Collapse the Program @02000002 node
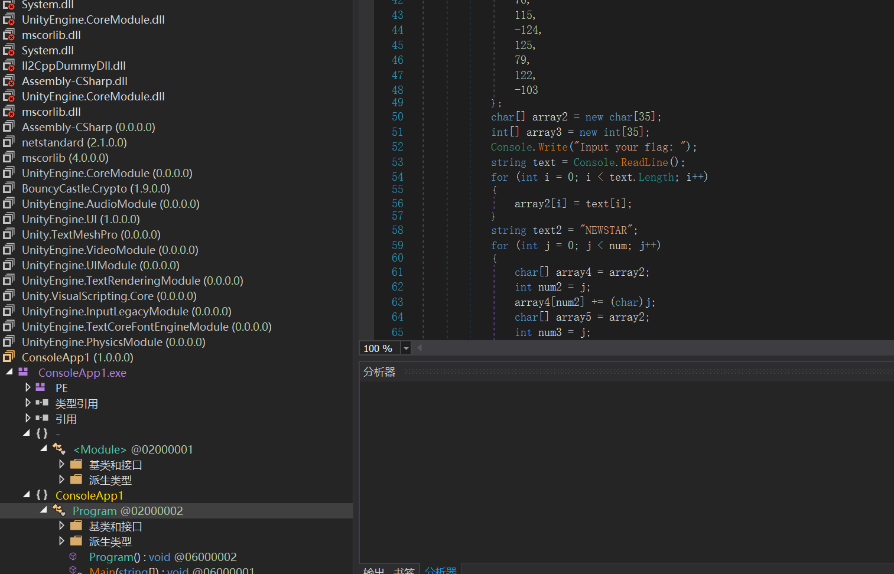Screen dimensions: 894x574 pos(44,510)
